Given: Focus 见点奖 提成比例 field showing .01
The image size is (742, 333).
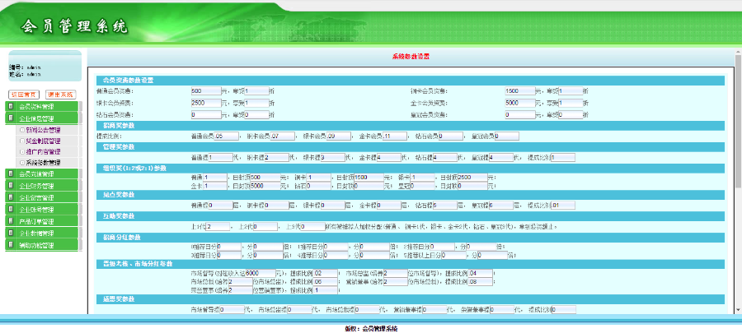Looking at the screenshot, I should click(562, 206).
